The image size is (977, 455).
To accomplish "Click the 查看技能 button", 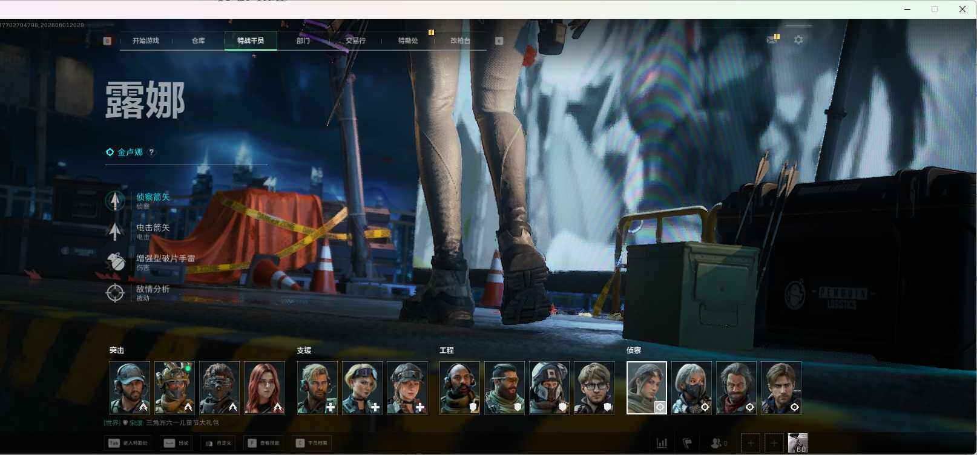I will pos(263,443).
